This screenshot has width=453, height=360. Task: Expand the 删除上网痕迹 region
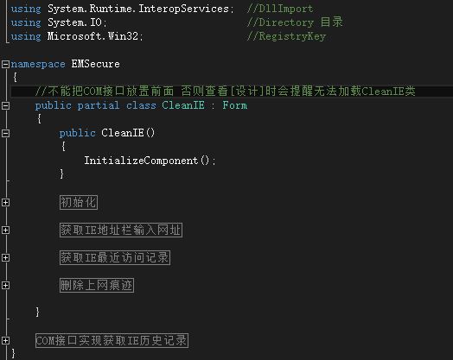(x=5, y=286)
